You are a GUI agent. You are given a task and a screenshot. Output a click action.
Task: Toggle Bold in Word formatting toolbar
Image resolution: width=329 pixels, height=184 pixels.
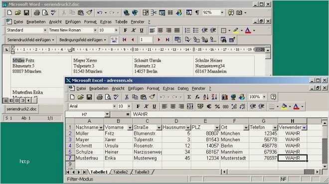(125, 30)
